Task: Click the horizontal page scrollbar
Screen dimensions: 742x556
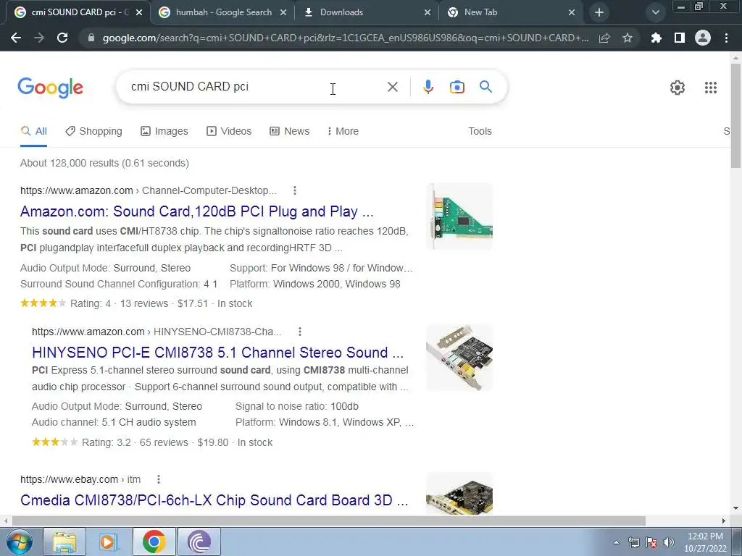Action: click(328, 521)
